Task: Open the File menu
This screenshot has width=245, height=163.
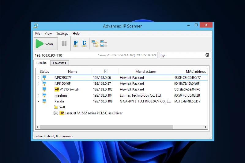Action: (x=38, y=33)
